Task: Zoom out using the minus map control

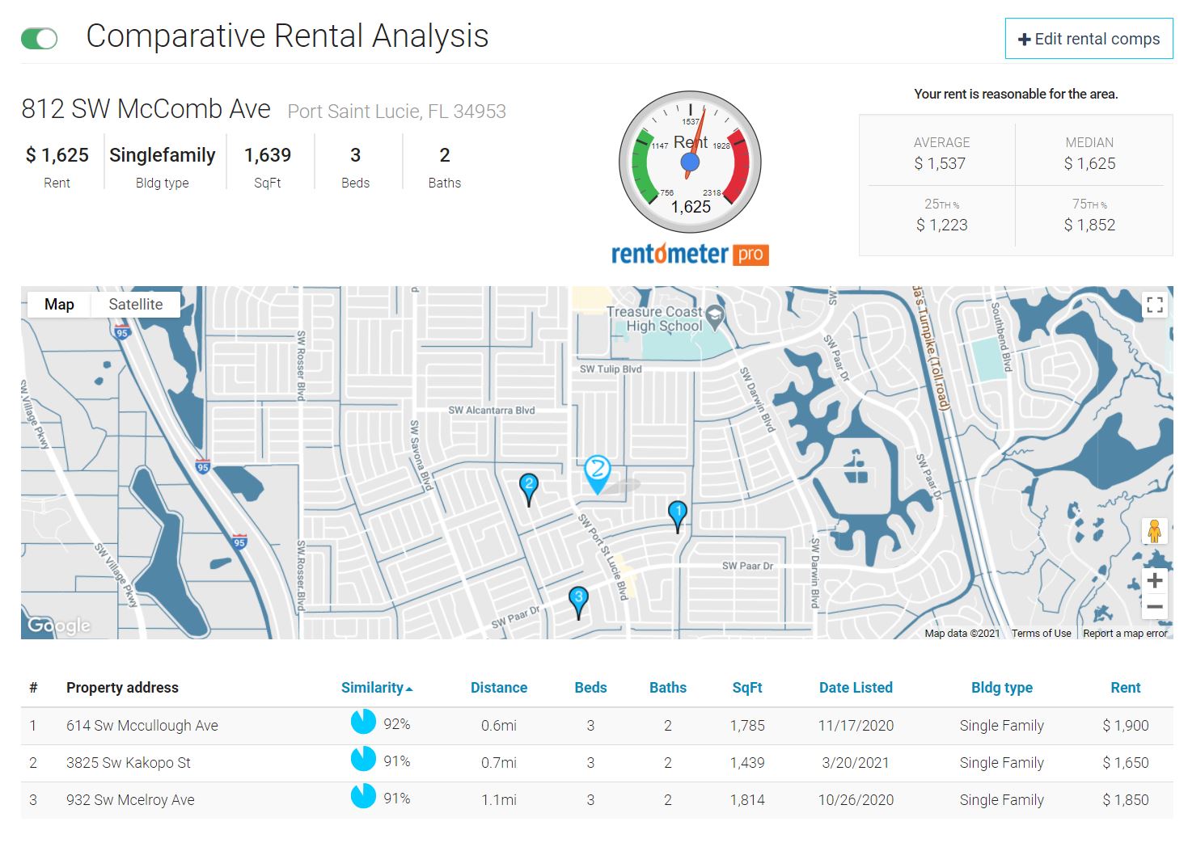Action: pos(1155,606)
